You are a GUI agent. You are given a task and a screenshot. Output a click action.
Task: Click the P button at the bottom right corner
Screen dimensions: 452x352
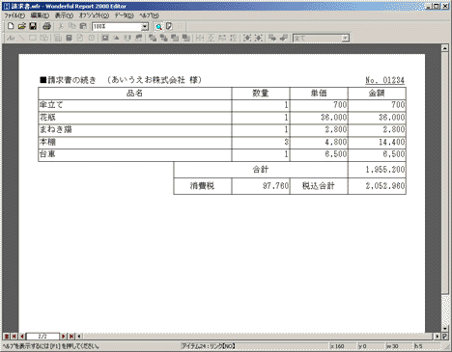(x=444, y=337)
